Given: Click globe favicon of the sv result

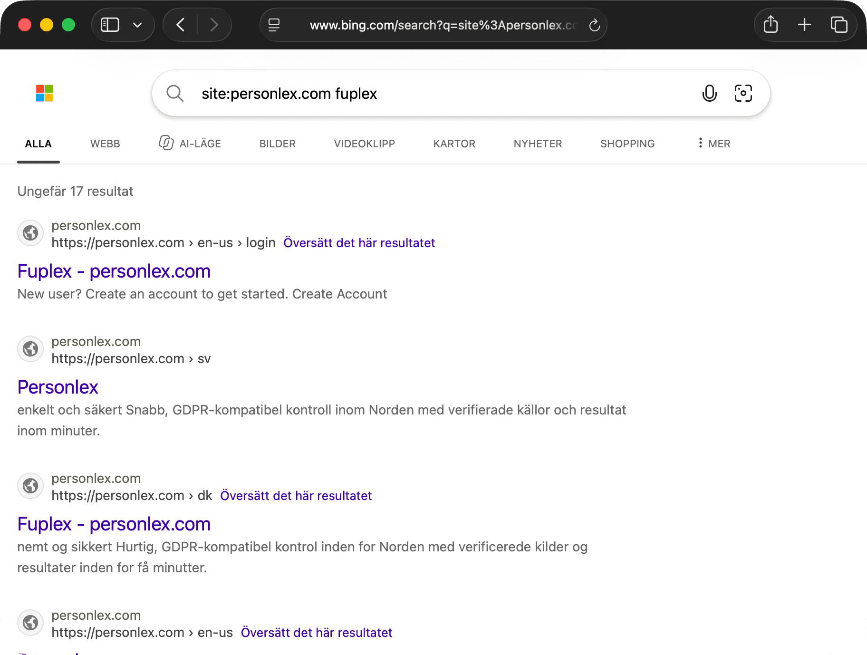Looking at the screenshot, I should (31, 349).
